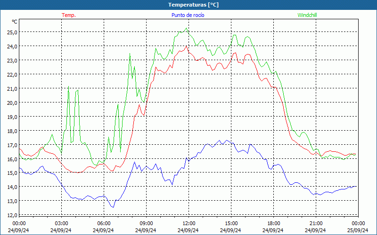Click the 03:00 time axis label

pos(62,224)
